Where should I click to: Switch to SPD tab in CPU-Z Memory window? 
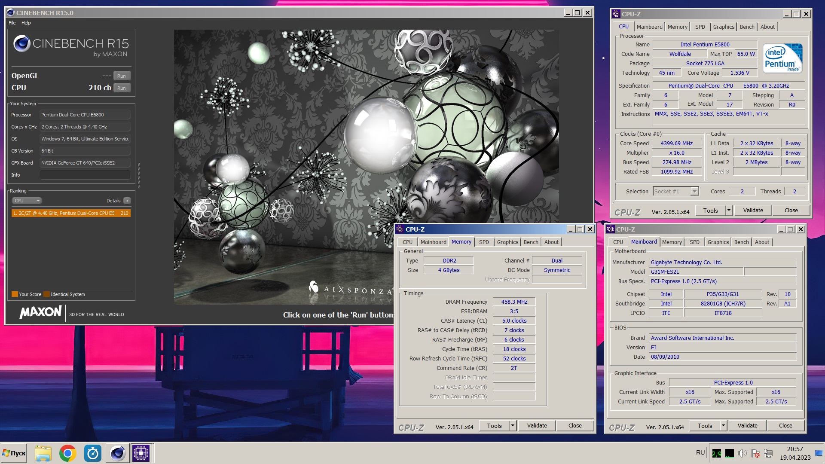click(x=484, y=242)
